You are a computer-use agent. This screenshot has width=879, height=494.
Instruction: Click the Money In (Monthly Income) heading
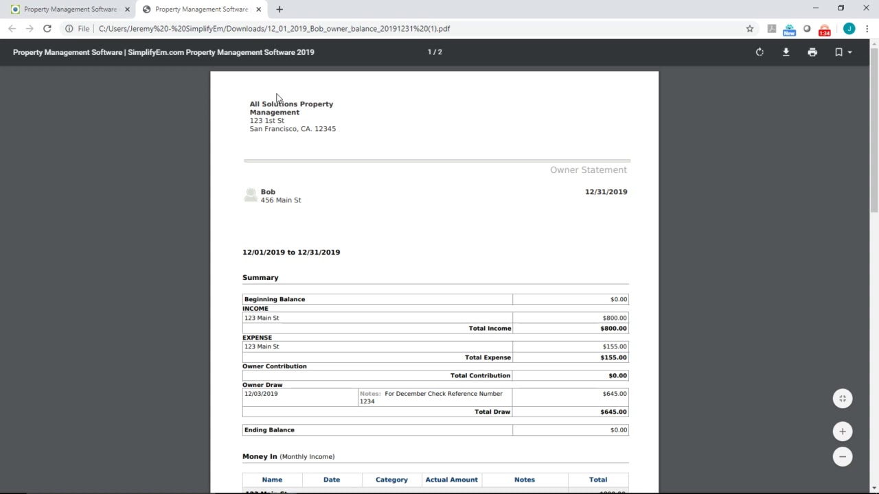coord(288,457)
